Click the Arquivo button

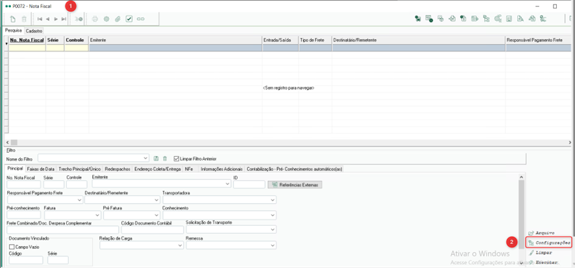click(541, 233)
